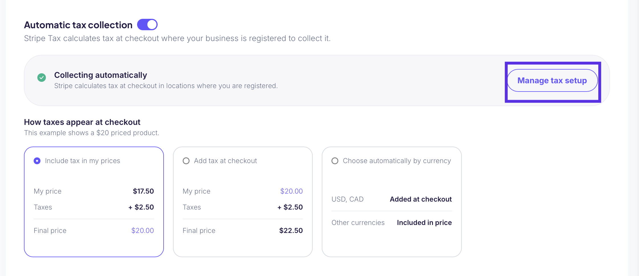This screenshot has width=639, height=276.
Task: Click How taxes appear at checkout heading
Action: pyautogui.click(x=82, y=122)
